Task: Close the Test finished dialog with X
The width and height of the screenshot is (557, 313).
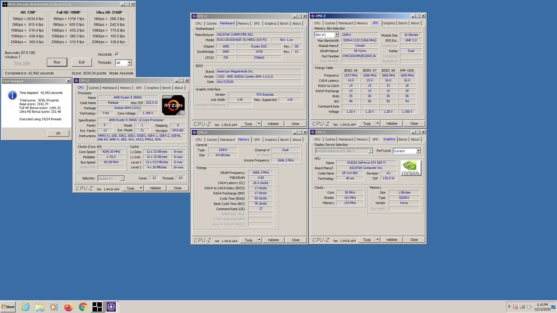Action: 68,81
